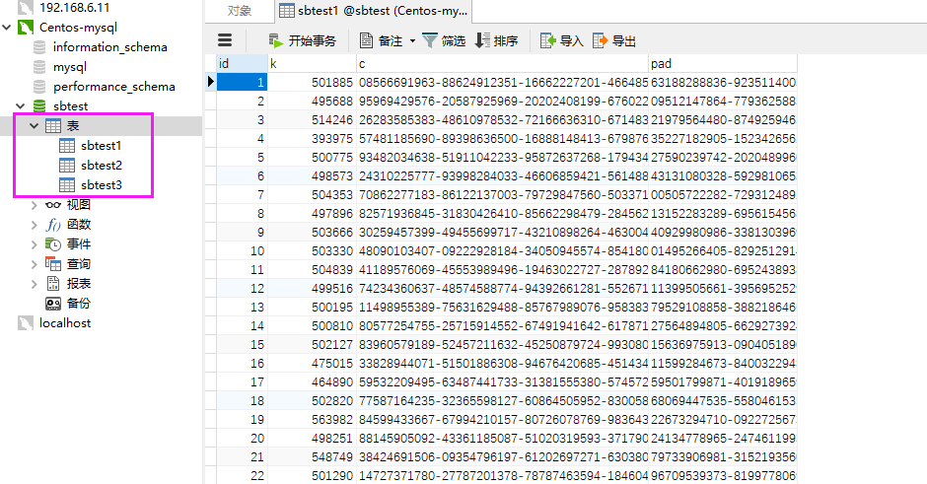Select pad cell starting with 79529108858

[x=723, y=308]
